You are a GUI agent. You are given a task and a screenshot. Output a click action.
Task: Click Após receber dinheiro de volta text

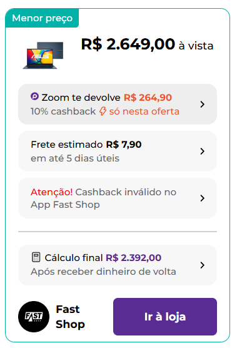coord(103,272)
